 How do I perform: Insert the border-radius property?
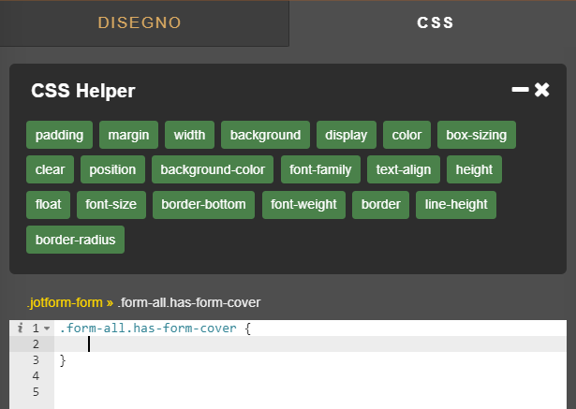pyautogui.click(x=75, y=240)
